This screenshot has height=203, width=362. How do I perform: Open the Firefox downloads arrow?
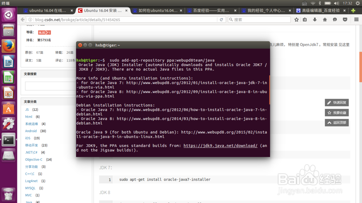315,20
